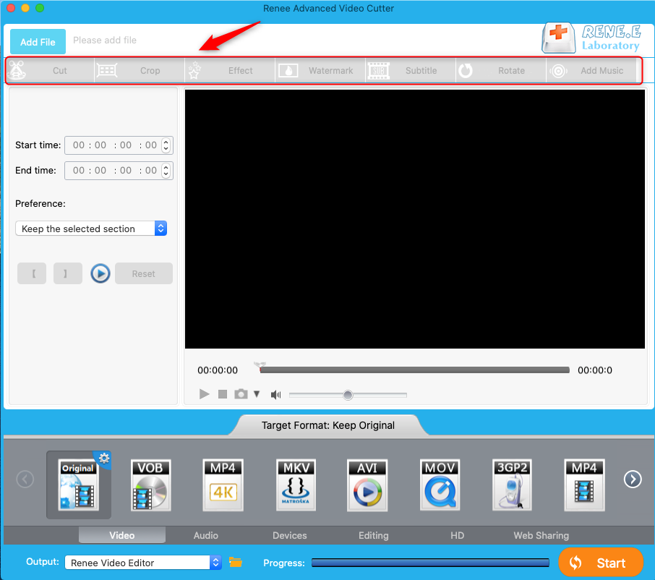Switch to the Audio format tab

point(206,536)
